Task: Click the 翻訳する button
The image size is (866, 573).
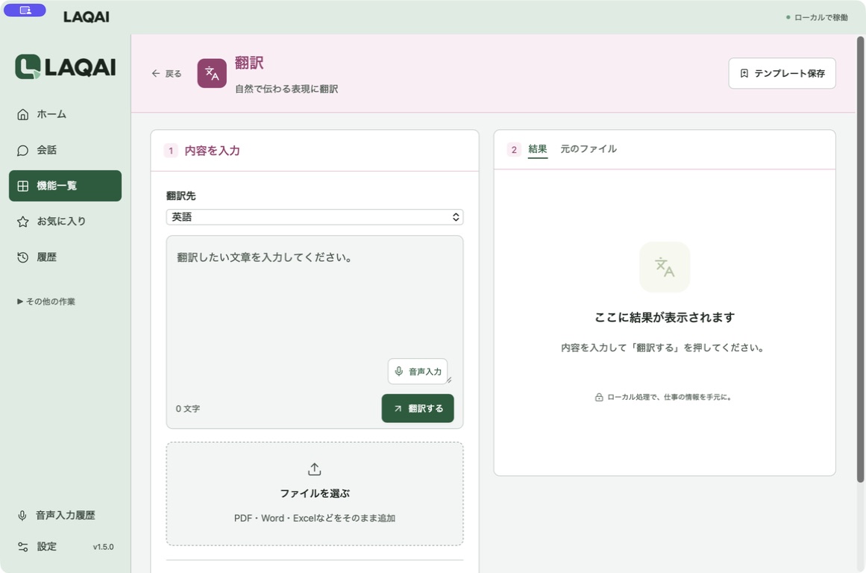Action: click(x=418, y=408)
